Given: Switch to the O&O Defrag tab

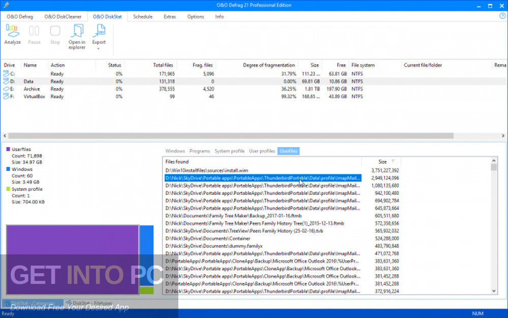Looking at the screenshot, I should tap(20, 17).
